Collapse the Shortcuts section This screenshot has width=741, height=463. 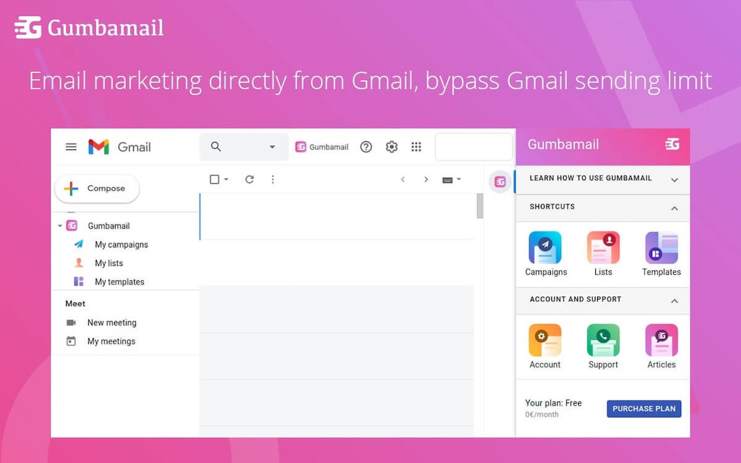click(674, 209)
